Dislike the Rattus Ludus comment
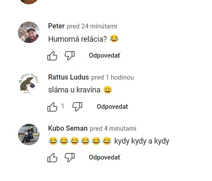This screenshot has height=181, width=212. tap(77, 107)
